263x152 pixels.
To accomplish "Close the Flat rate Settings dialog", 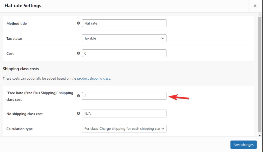I will [x=255, y=6].
